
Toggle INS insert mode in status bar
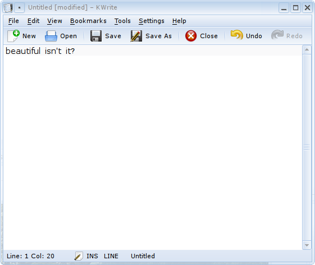pos(92,256)
